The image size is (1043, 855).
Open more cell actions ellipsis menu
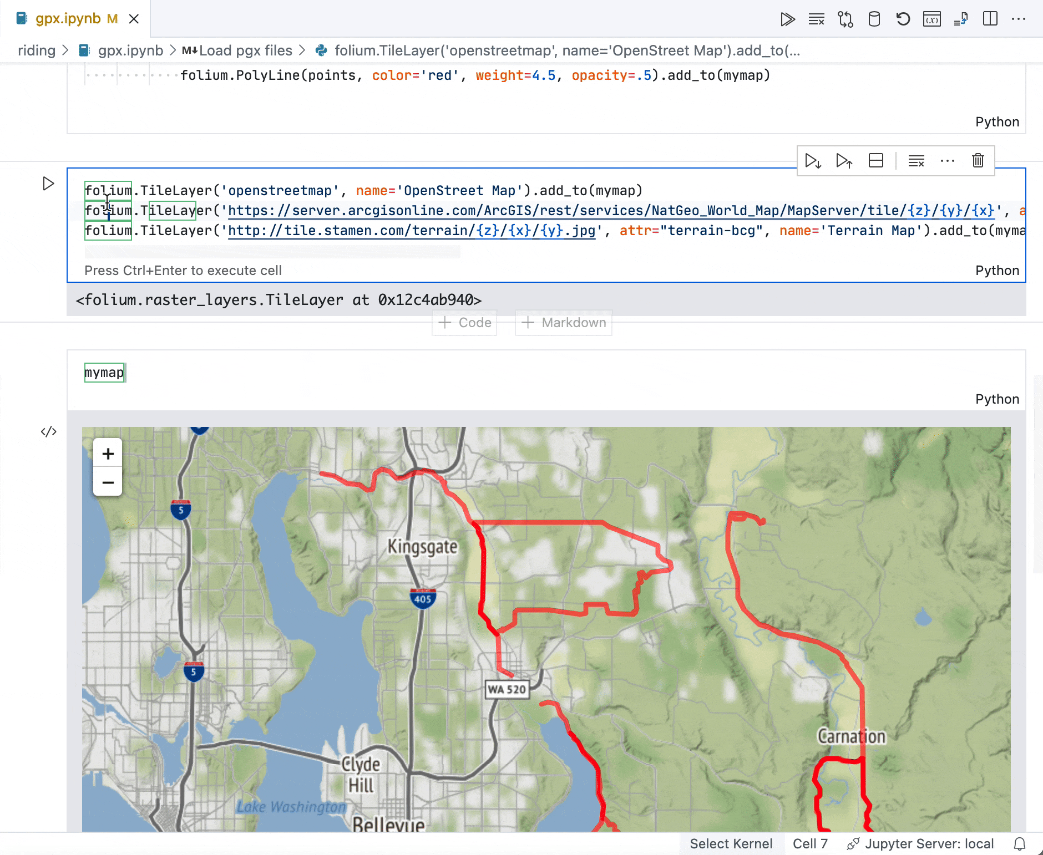[947, 161]
